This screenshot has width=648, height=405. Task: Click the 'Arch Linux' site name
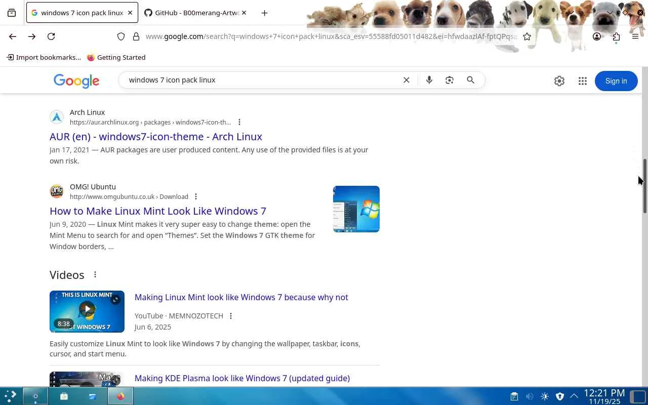tap(88, 112)
